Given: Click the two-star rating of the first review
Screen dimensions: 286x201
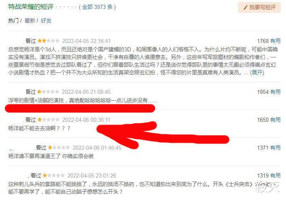Looking at the screenshot, I should point(48,40).
